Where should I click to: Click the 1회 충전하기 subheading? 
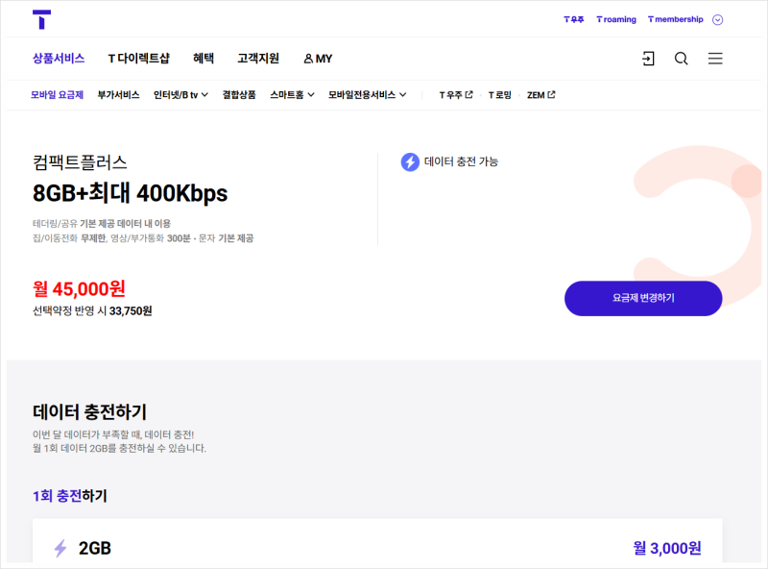point(69,496)
